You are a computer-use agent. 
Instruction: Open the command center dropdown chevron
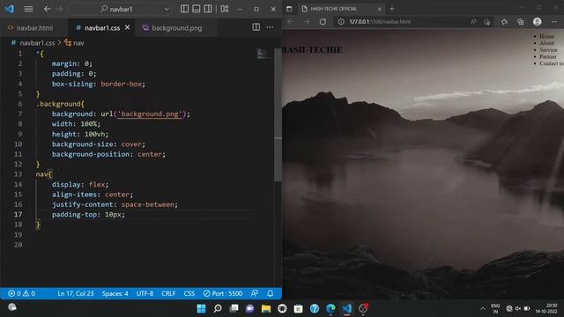click(167, 9)
